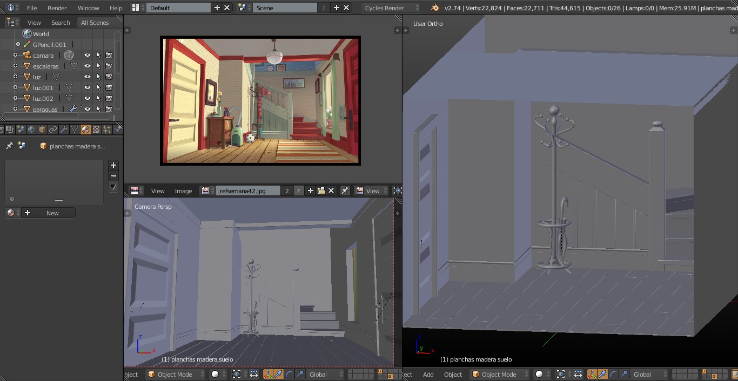Remove material slot with minus button
Image resolution: width=738 pixels, height=381 pixels.
[113, 176]
